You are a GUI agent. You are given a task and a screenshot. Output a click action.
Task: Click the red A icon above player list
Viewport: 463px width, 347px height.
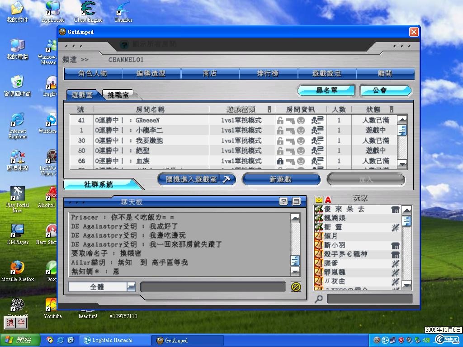click(x=328, y=200)
